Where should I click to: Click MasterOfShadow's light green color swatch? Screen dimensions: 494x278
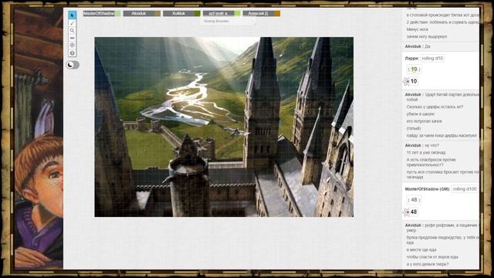coord(118,14)
